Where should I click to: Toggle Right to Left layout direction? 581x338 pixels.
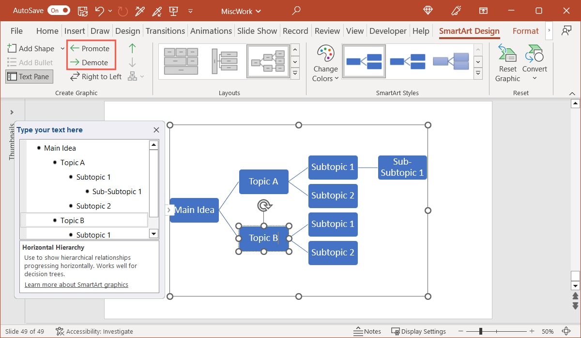coord(96,76)
